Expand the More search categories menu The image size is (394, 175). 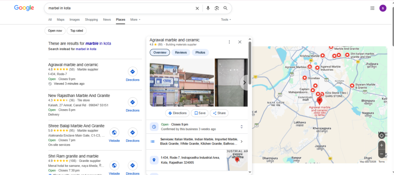[135, 20]
